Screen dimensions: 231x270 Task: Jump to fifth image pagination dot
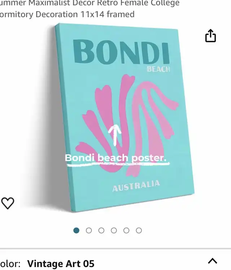click(126, 230)
